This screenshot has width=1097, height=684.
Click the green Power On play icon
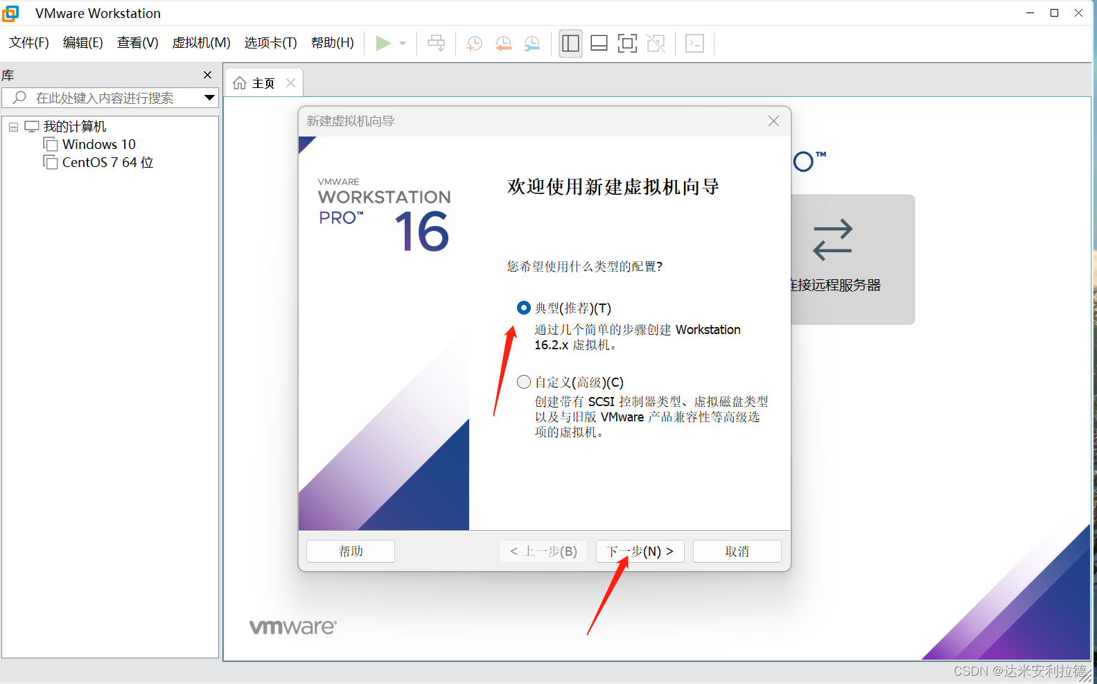(383, 44)
